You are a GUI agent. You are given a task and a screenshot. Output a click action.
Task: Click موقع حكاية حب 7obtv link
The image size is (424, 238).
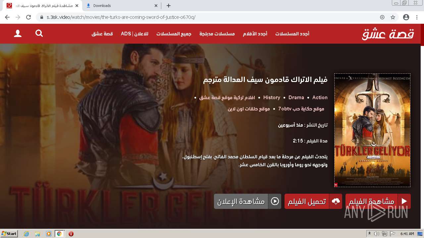click(301, 109)
